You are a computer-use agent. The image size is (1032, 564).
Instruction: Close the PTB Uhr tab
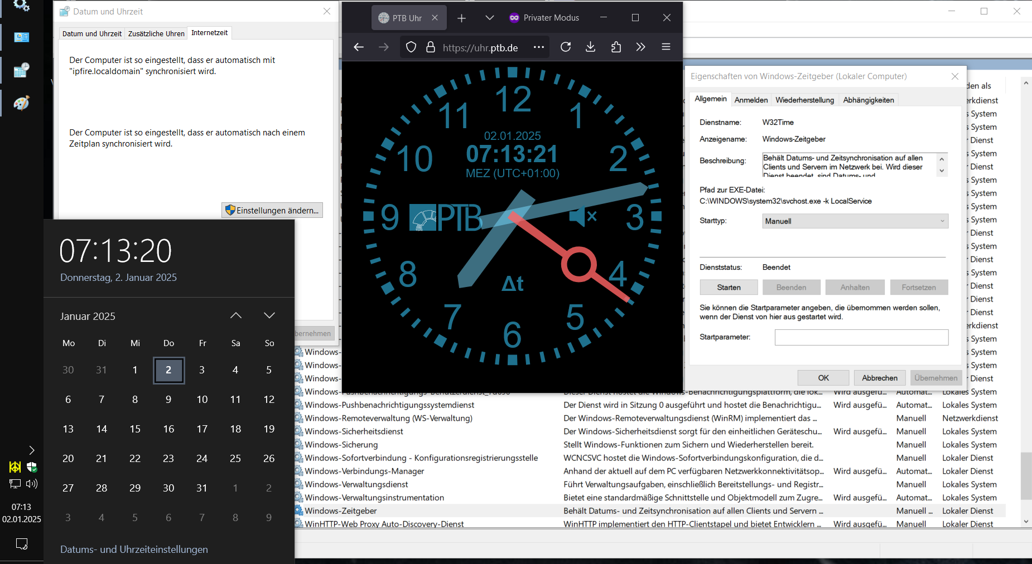(435, 18)
